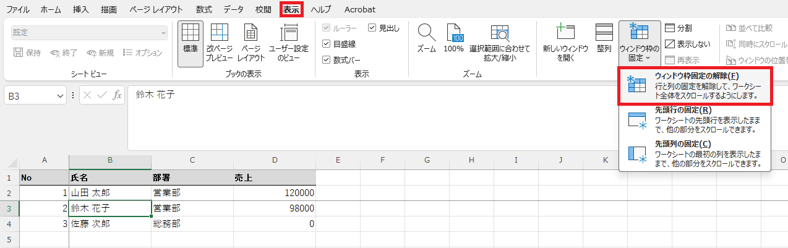Click the fx insert function icon
The image size is (788, 248).
click(117, 95)
